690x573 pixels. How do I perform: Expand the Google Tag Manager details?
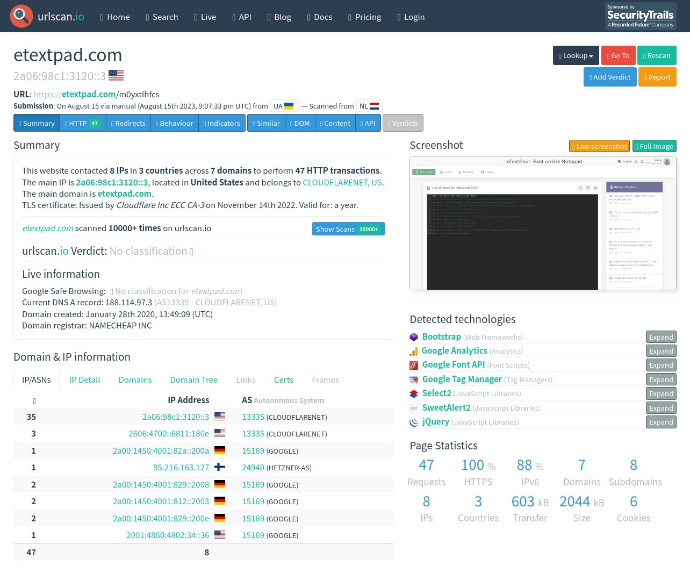click(x=661, y=379)
